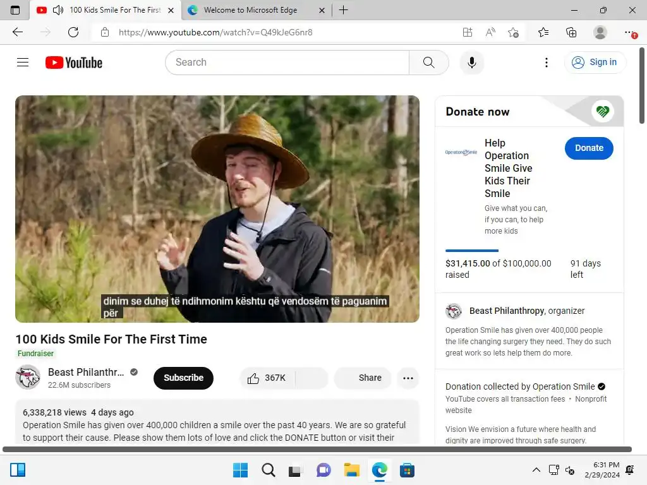Show hidden system tray icons
The width and height of the screenshot is (647, 485).
tap(536, 470)
